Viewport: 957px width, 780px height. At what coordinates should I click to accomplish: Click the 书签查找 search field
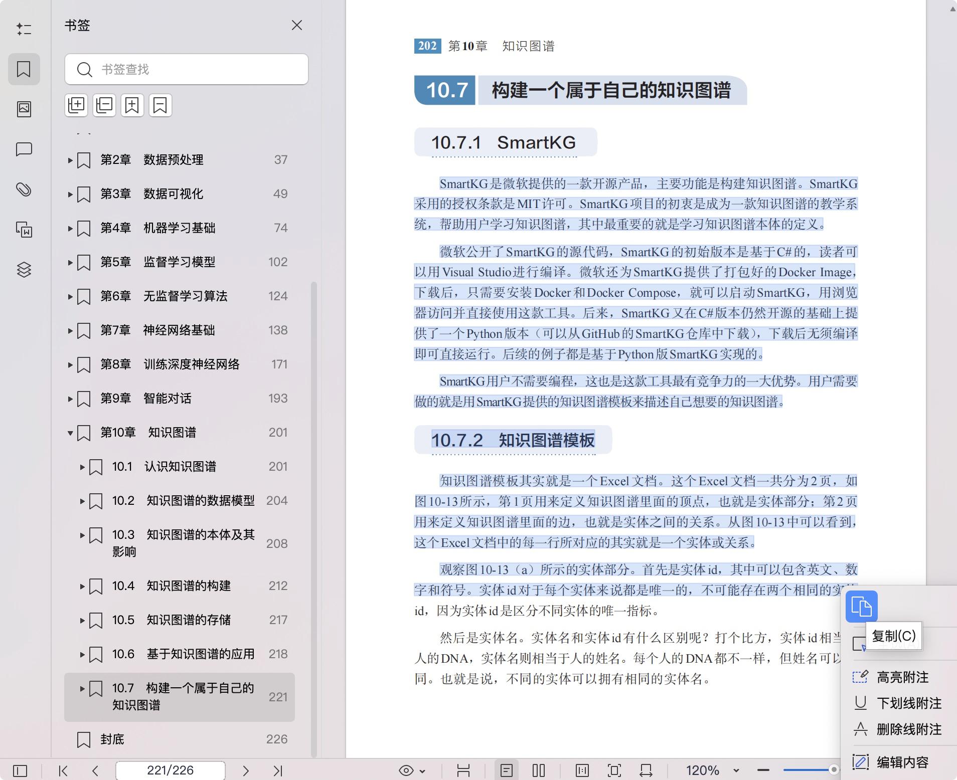point(187,69)
